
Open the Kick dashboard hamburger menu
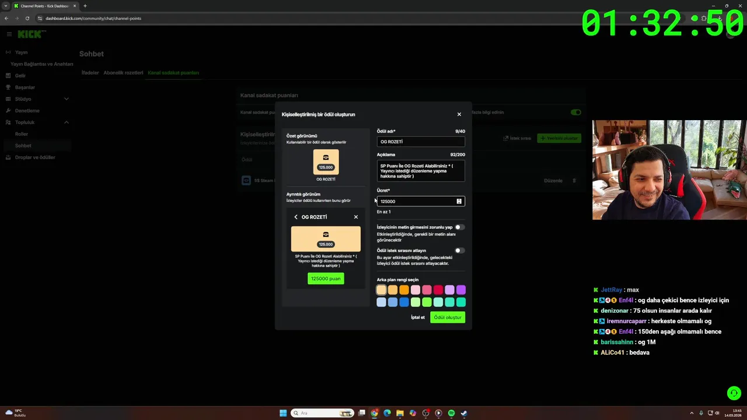(9, 34)
